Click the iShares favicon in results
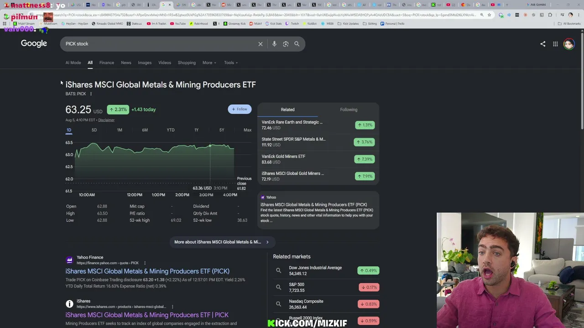 (x=69, y=304)
